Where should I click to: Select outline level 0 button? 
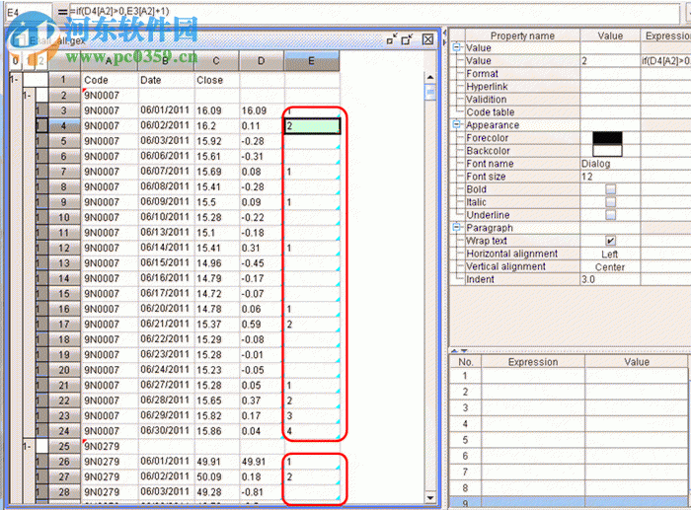15,61
